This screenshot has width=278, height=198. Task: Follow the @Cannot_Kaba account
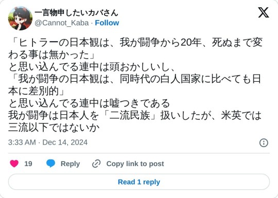(107, 23)
